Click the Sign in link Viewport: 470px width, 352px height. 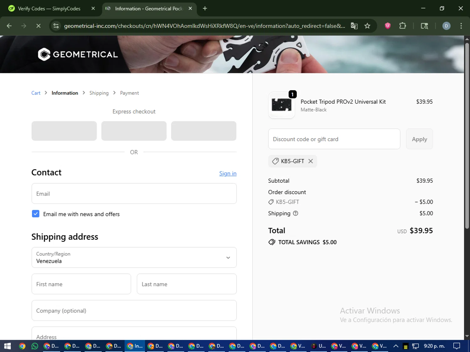[x=228, y=173]
